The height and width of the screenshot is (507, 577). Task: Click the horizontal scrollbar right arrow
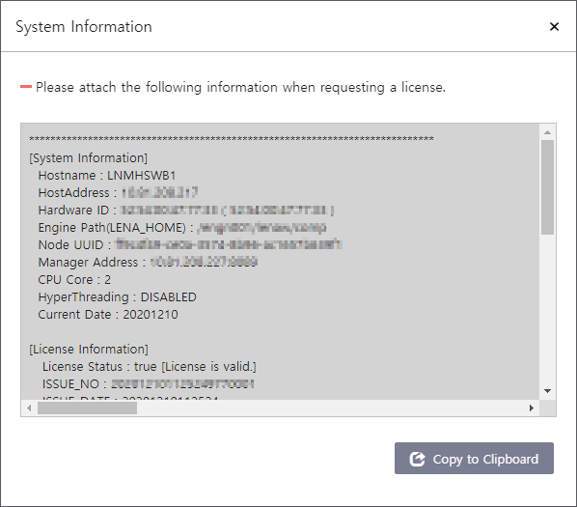tap(532, 408)
